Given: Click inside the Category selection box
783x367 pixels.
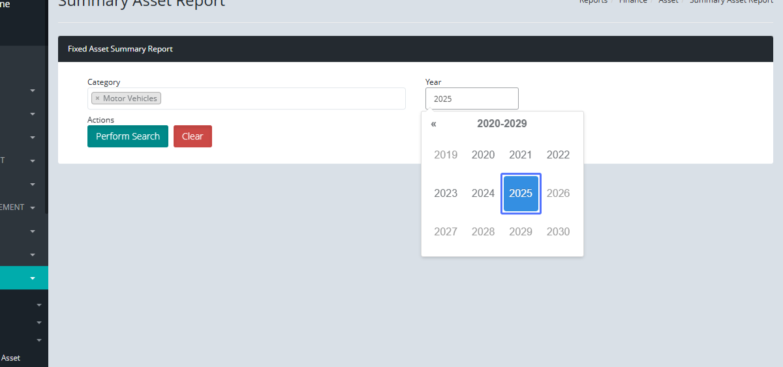Looking at the screenshot, I should coord(281,98).
